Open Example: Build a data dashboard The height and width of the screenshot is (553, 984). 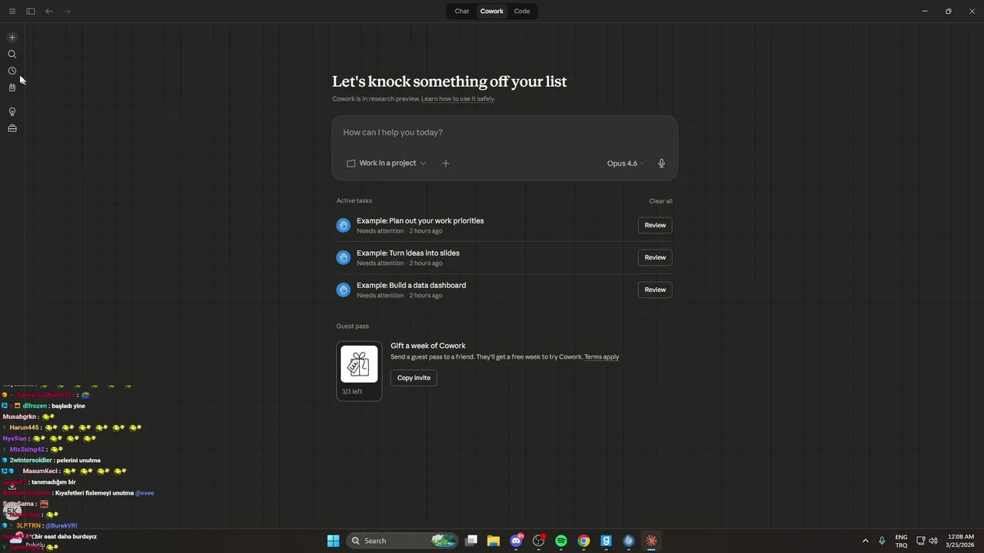click(411, 286)
